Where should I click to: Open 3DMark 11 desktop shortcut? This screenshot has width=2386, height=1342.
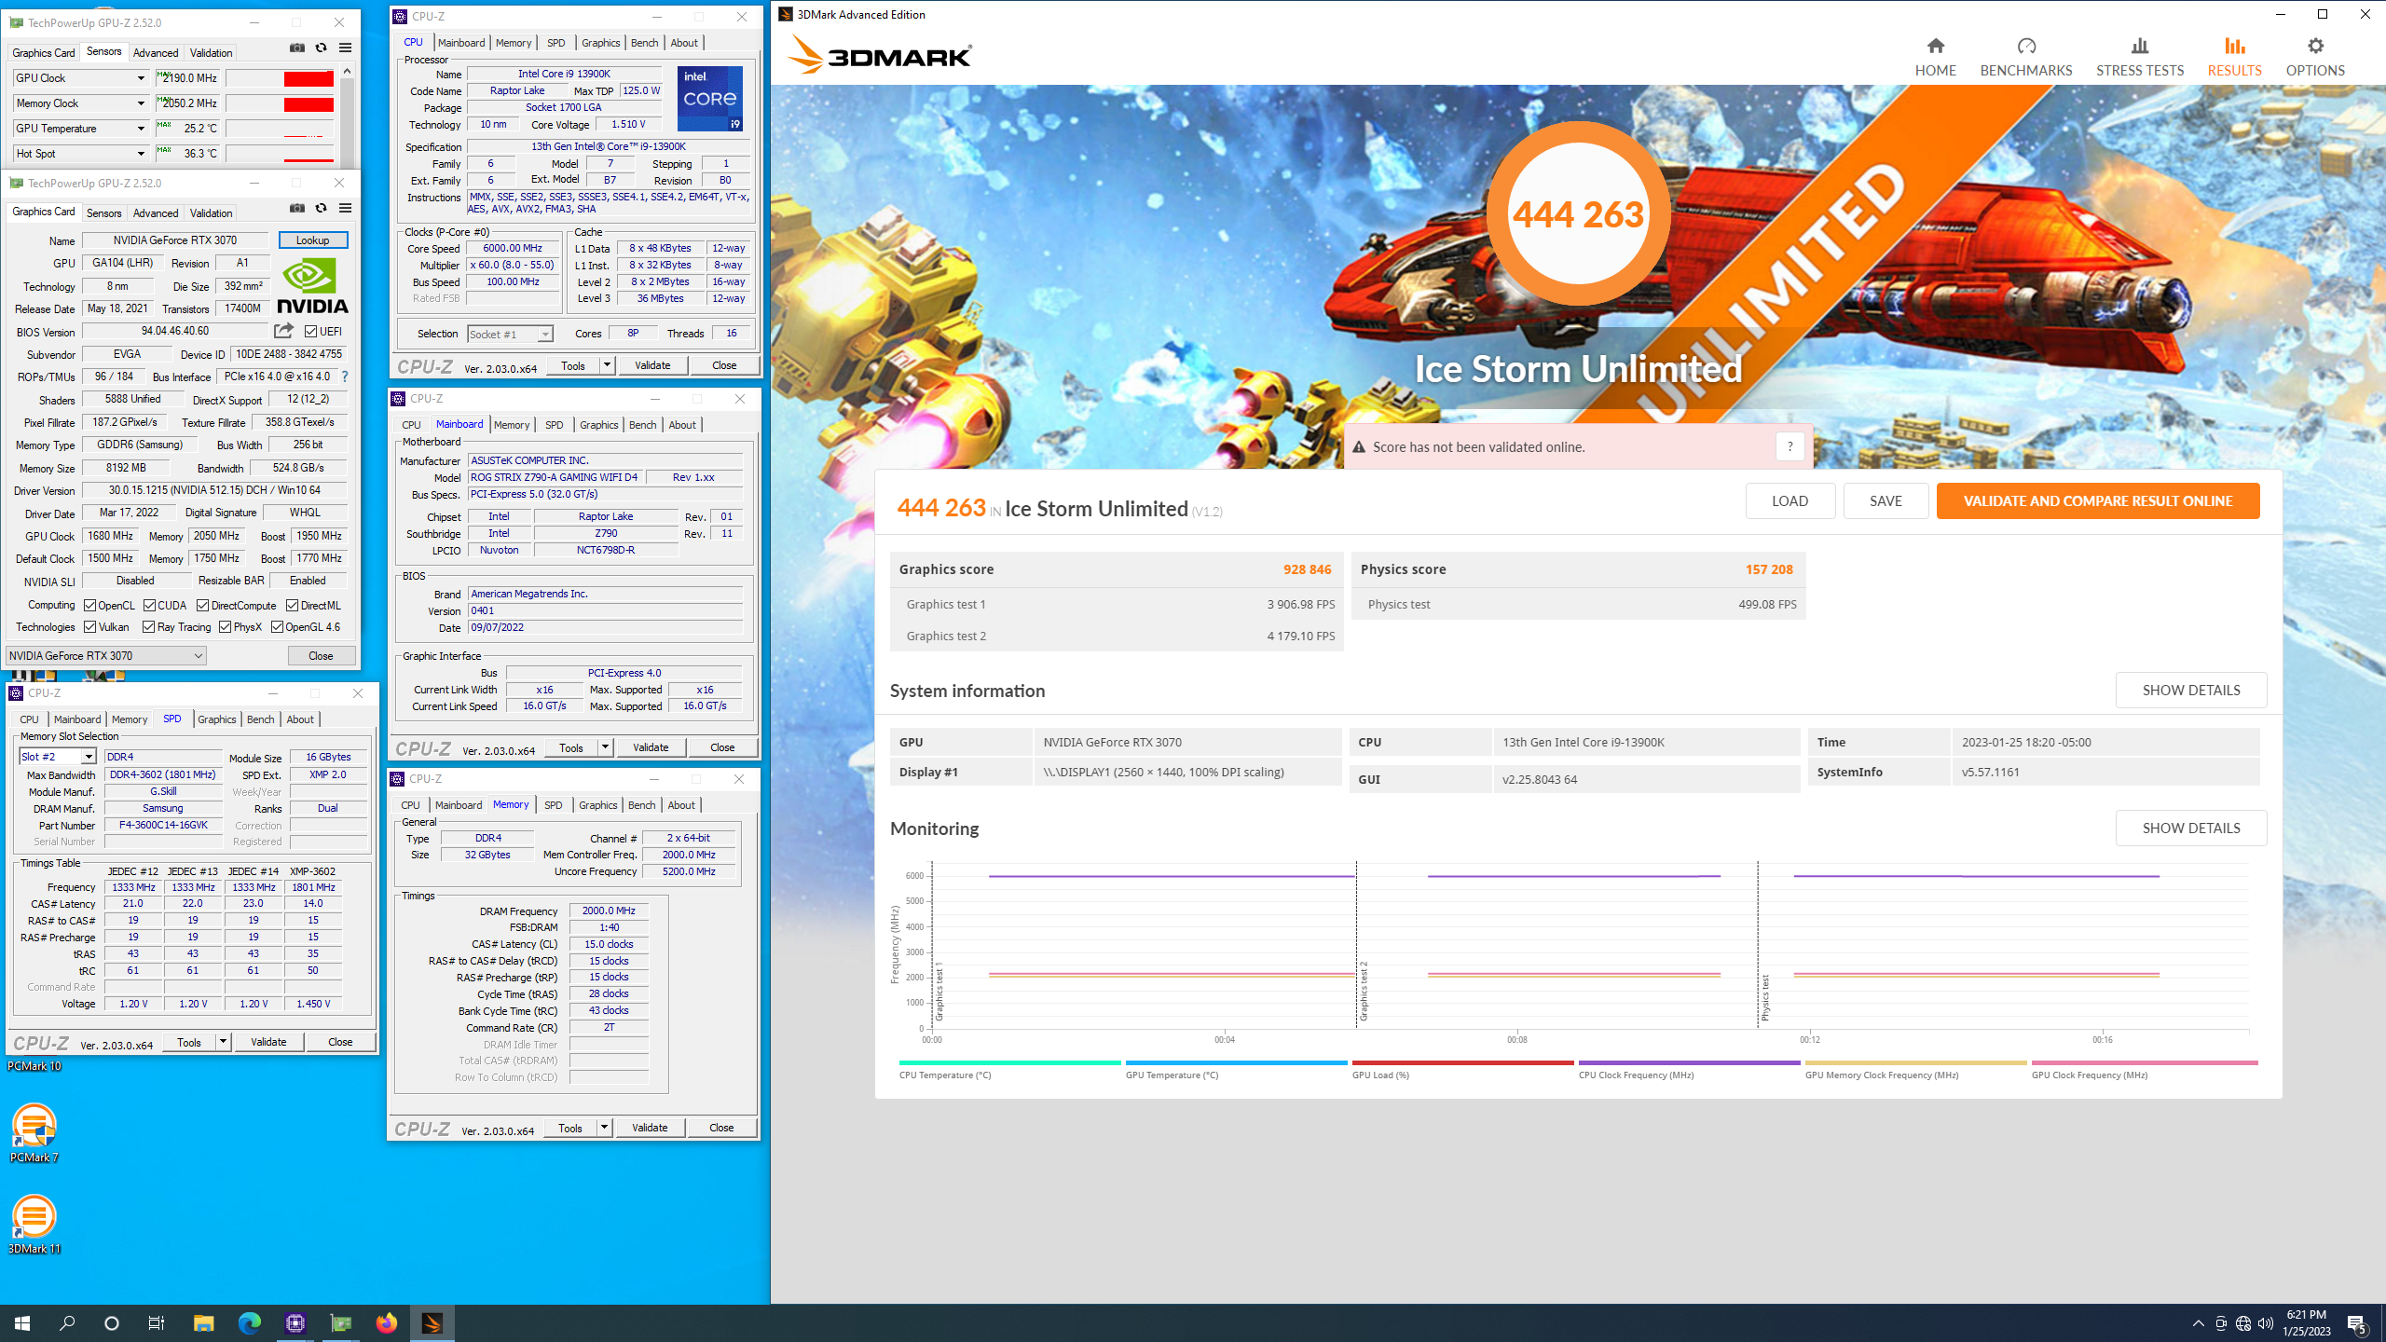pyautogui.click(x=34, y=1224)
